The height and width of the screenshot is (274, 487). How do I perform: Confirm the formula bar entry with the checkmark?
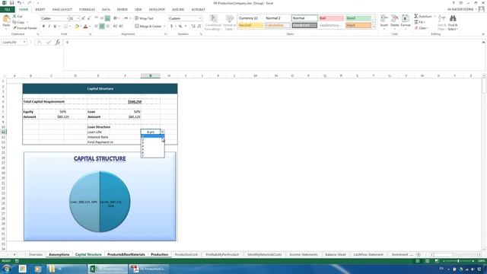click(49, 42)
